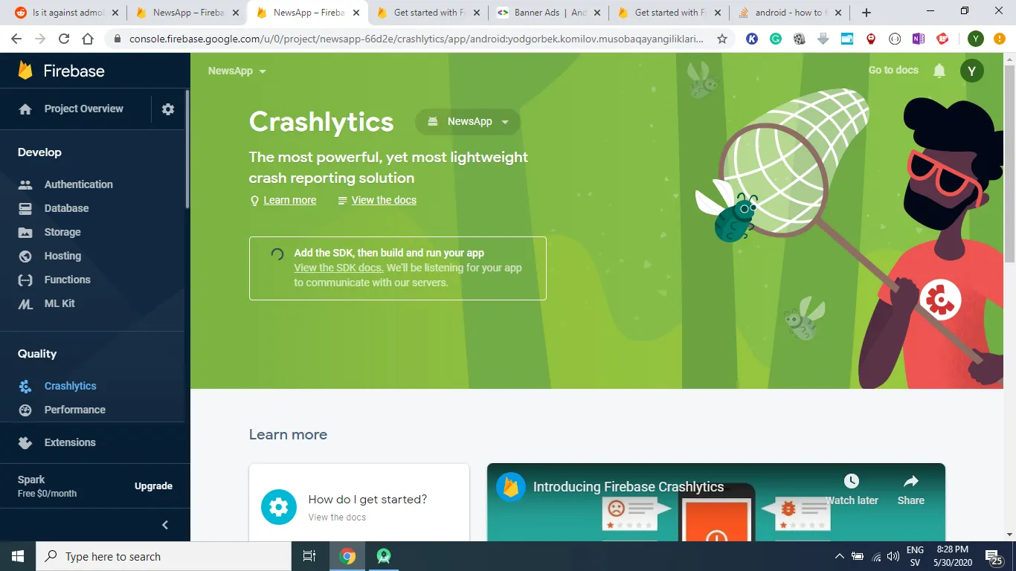Click the address bar URL field

416,39
